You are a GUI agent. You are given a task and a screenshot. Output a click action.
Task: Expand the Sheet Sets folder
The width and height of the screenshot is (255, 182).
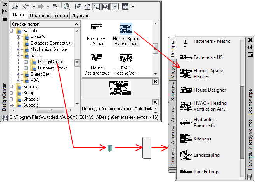(x=18, y=74)
